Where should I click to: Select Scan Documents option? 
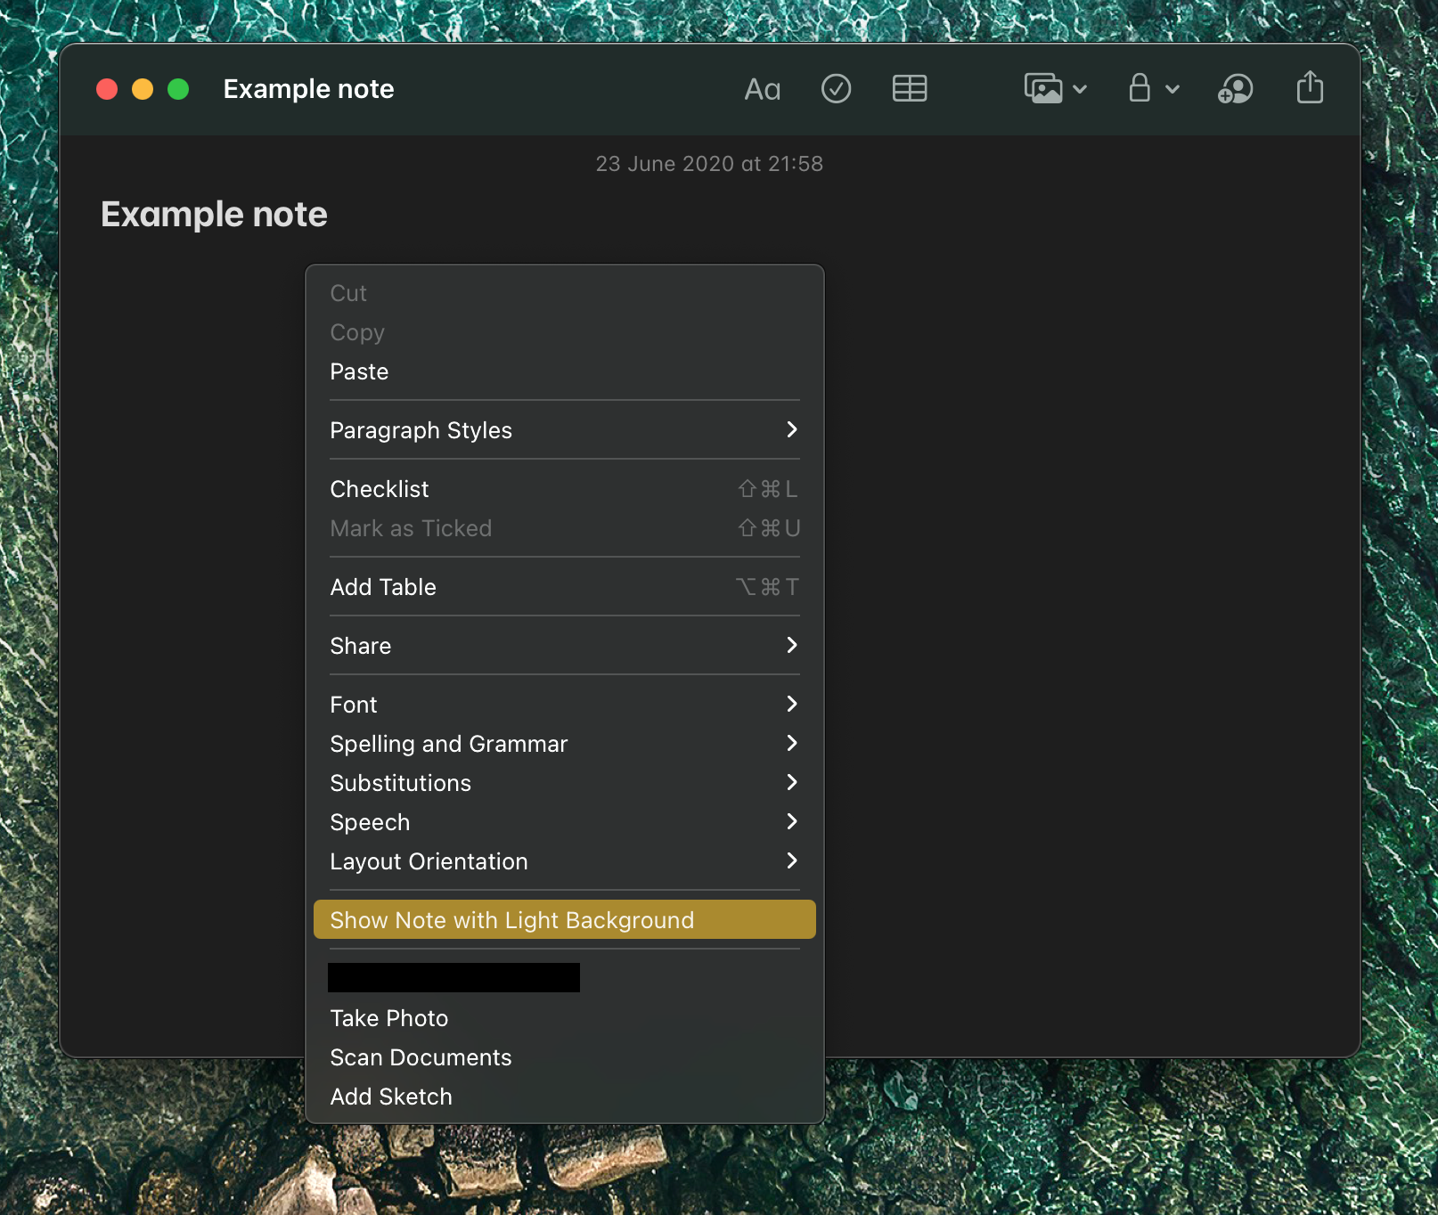tap(421, 1057)
